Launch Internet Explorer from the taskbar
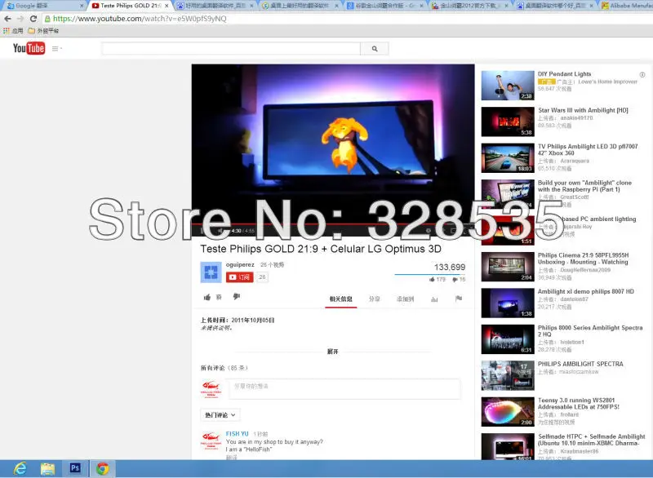The height and width of the screenshot is (478, 653). pos(20,469)
